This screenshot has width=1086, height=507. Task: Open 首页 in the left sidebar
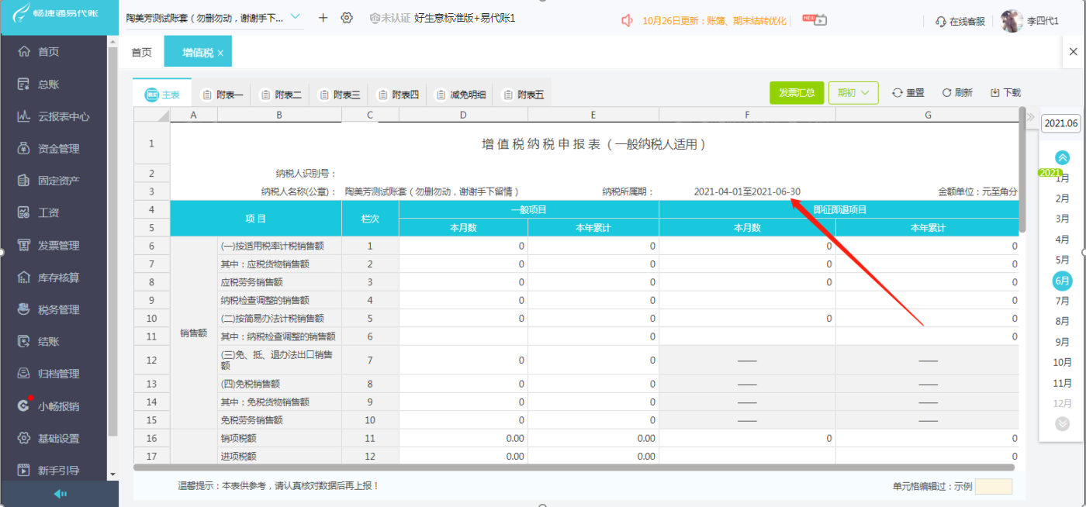click(x=48, y=52)
